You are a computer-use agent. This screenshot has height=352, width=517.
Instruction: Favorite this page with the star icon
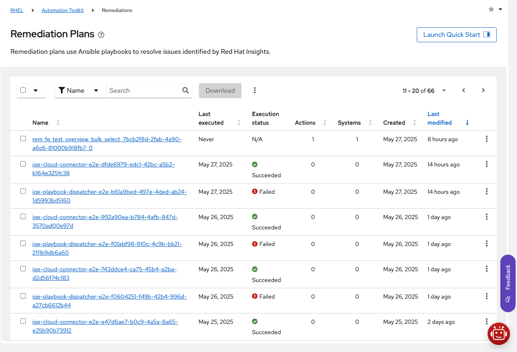[x=491, y=9]
